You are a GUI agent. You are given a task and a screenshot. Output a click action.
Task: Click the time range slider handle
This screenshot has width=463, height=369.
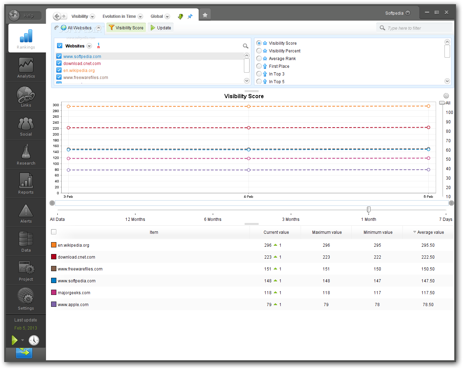coord(369,209)
